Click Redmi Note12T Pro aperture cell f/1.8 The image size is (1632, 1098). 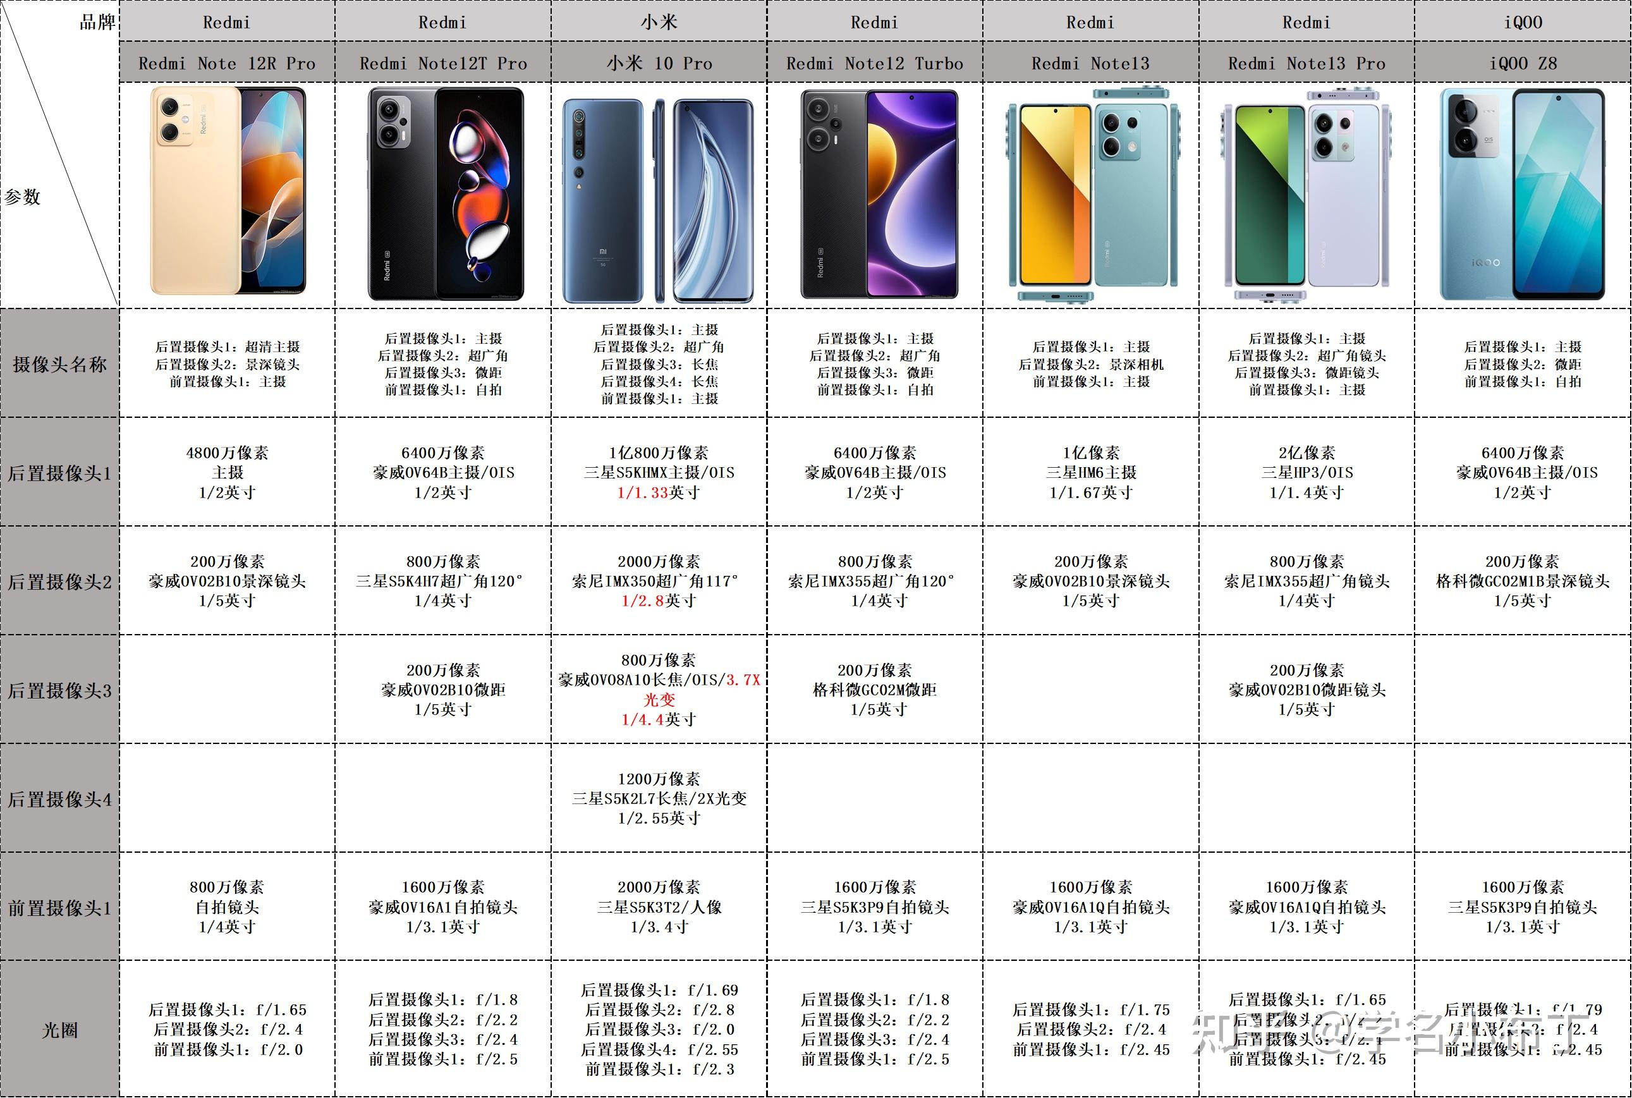tap(443, 1029)
